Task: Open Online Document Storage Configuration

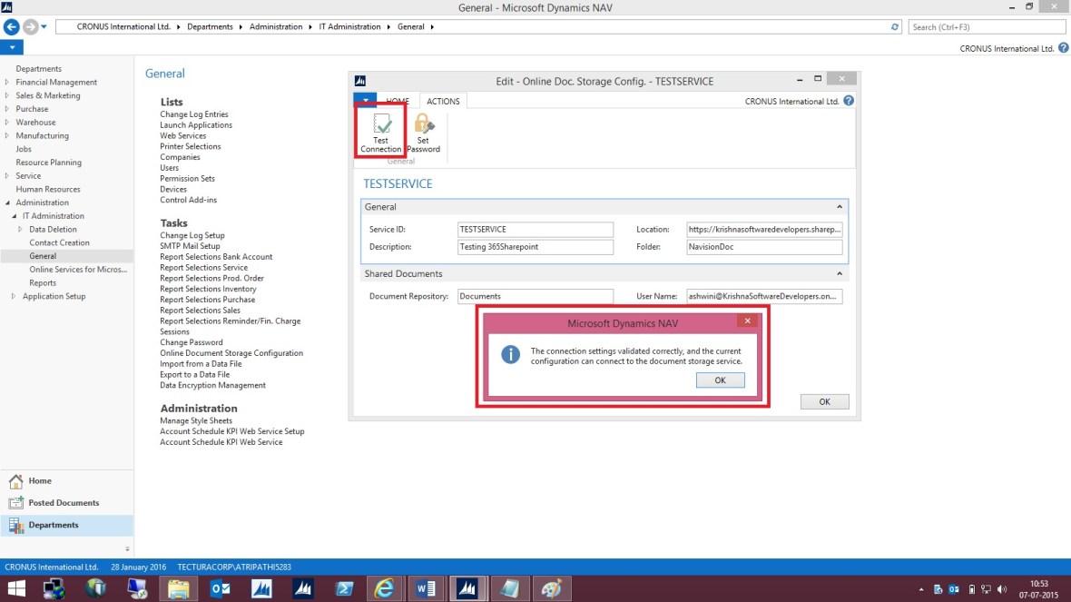Action: 233,352
